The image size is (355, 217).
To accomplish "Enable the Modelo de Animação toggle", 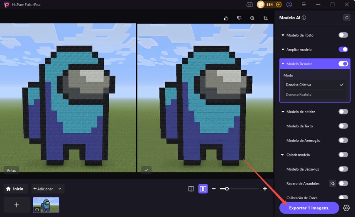I will pos(343,140).
